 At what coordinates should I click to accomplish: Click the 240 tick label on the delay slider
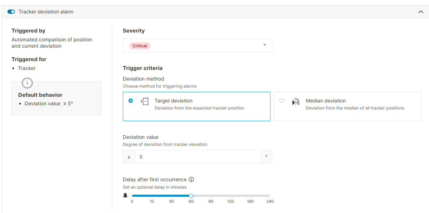click(270, 201)
